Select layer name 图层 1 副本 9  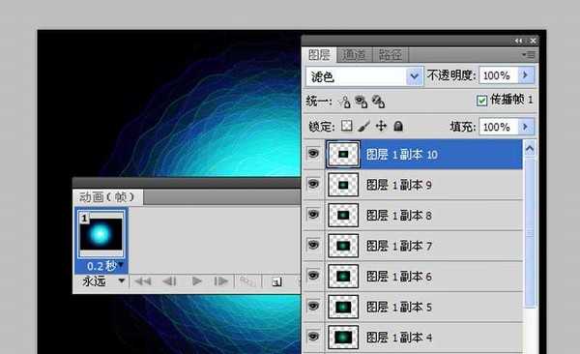click(398, 185)
